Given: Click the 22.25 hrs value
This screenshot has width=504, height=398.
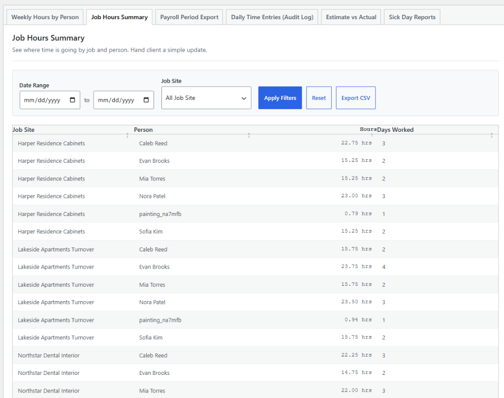Looking at the screenshot, I should click(356, 355).
